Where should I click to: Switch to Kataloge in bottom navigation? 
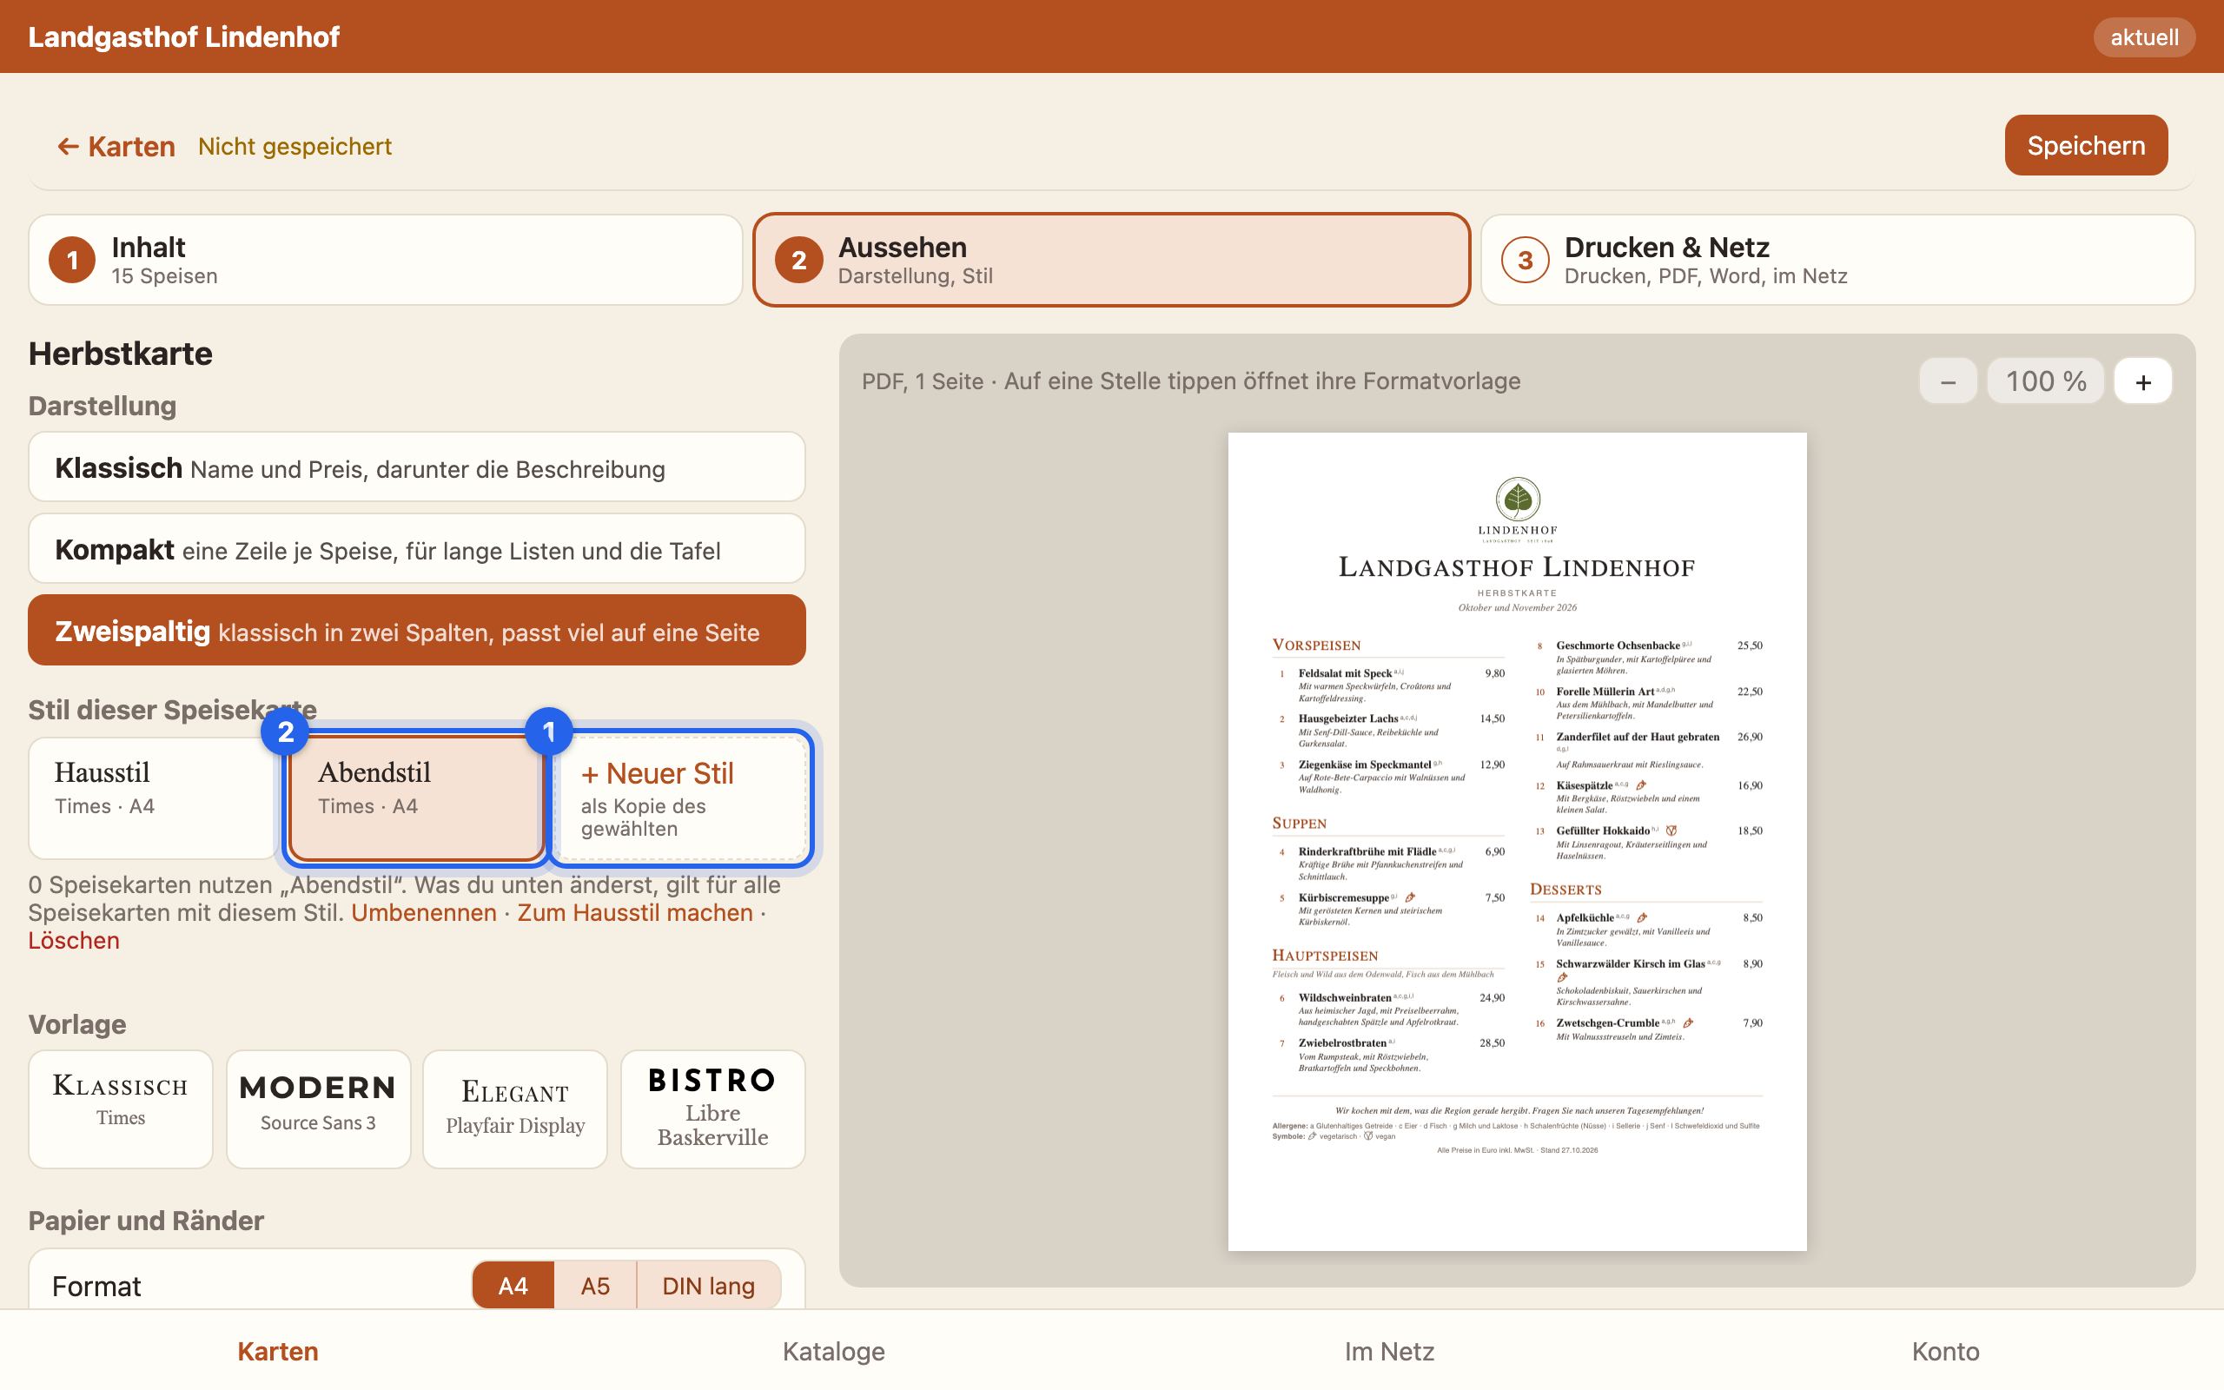[x=833, y=1350]
